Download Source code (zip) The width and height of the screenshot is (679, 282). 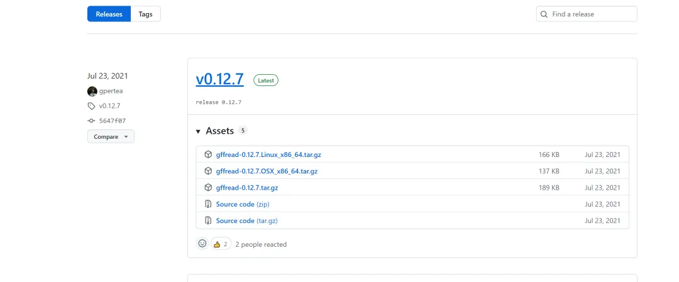[x=243, y=204]
